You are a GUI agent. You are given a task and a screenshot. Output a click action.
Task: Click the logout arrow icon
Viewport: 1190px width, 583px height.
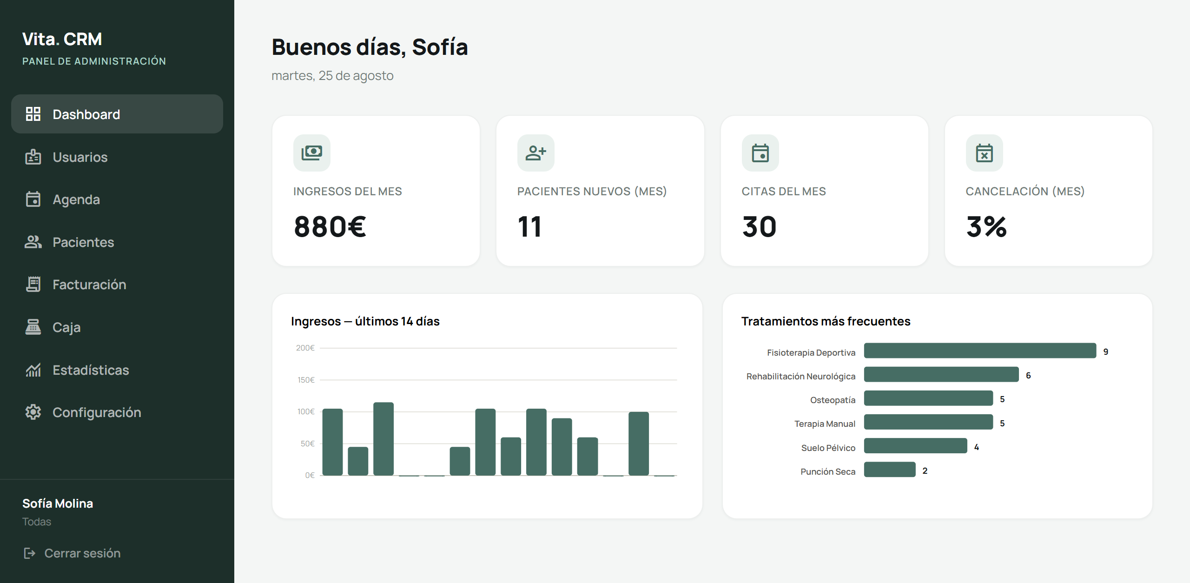(29, 553)
